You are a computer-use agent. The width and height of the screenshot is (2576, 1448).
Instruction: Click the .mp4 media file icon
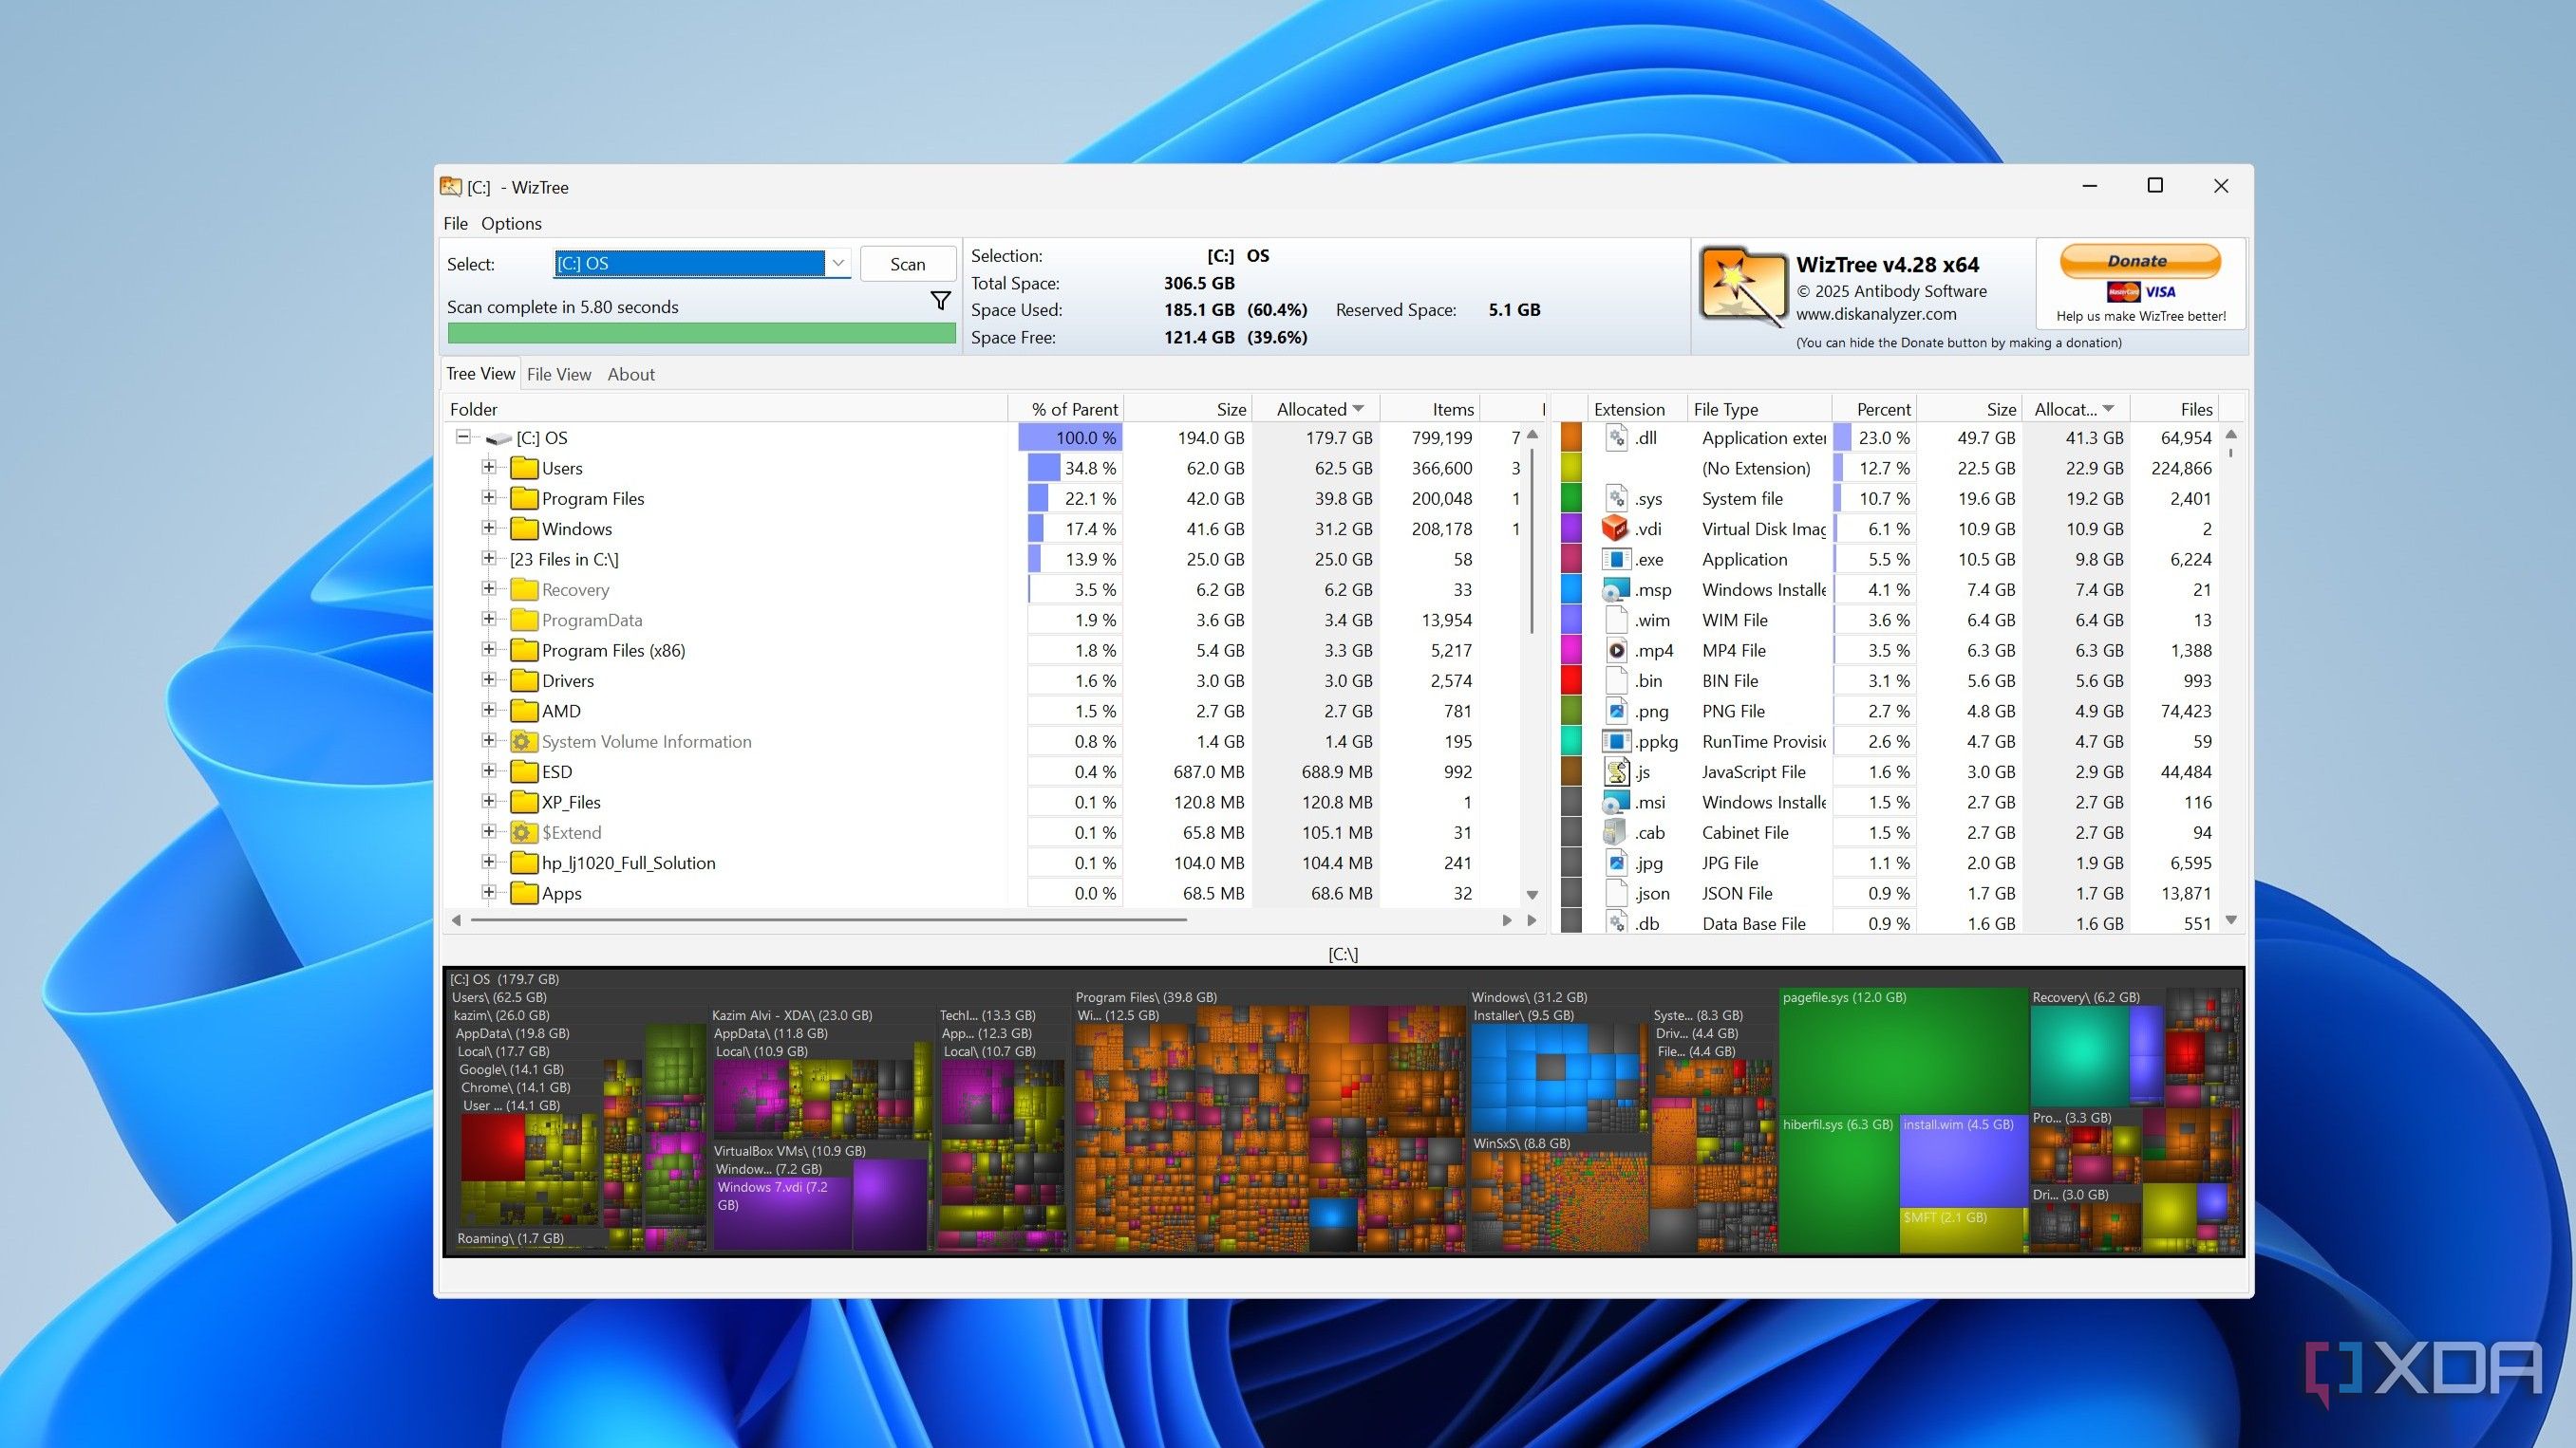[1616, 651]
